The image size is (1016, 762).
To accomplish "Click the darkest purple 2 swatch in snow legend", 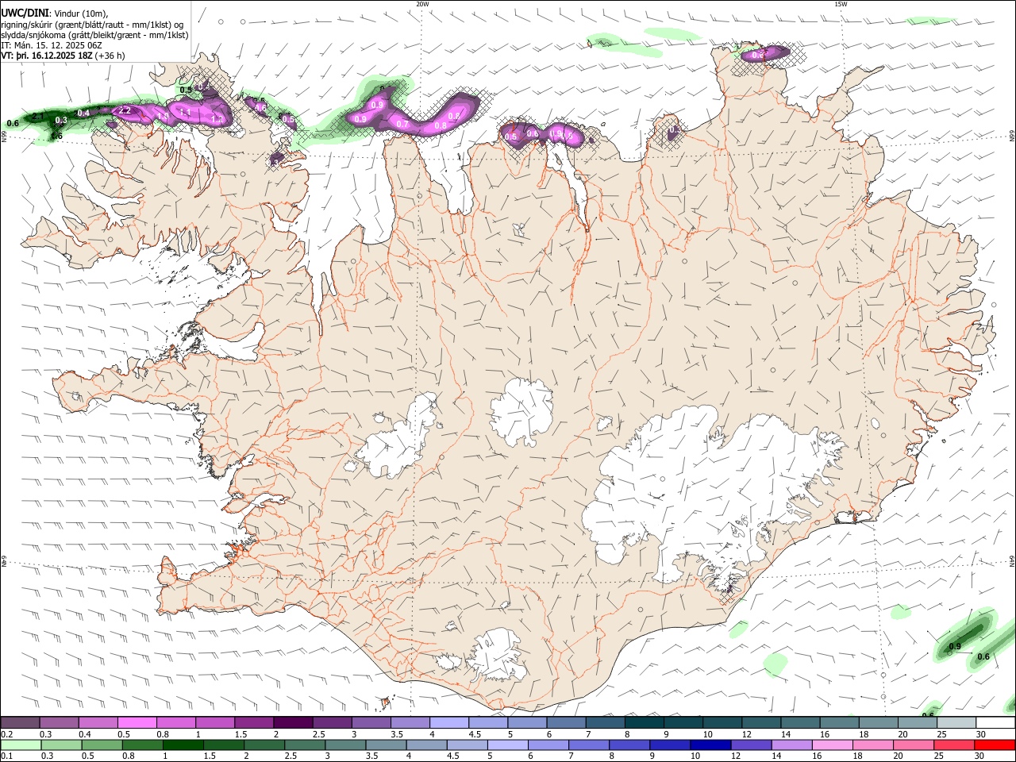I will click(x=292, y=723).
